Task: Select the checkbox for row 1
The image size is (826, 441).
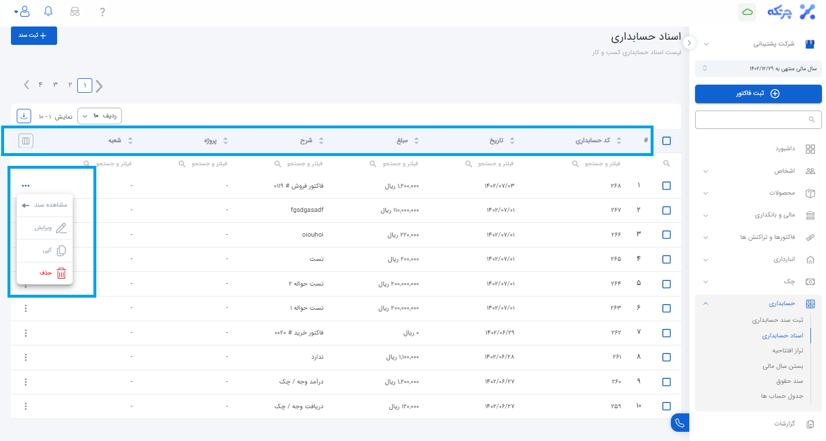Action: coord(666,186)
